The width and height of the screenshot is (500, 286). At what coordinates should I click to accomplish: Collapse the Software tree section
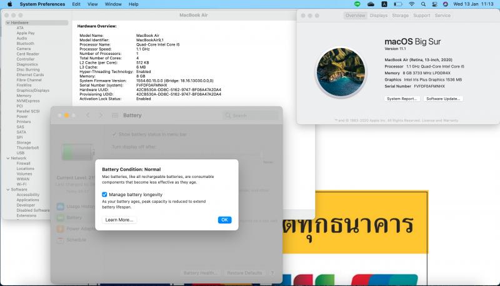click(8, 189)
